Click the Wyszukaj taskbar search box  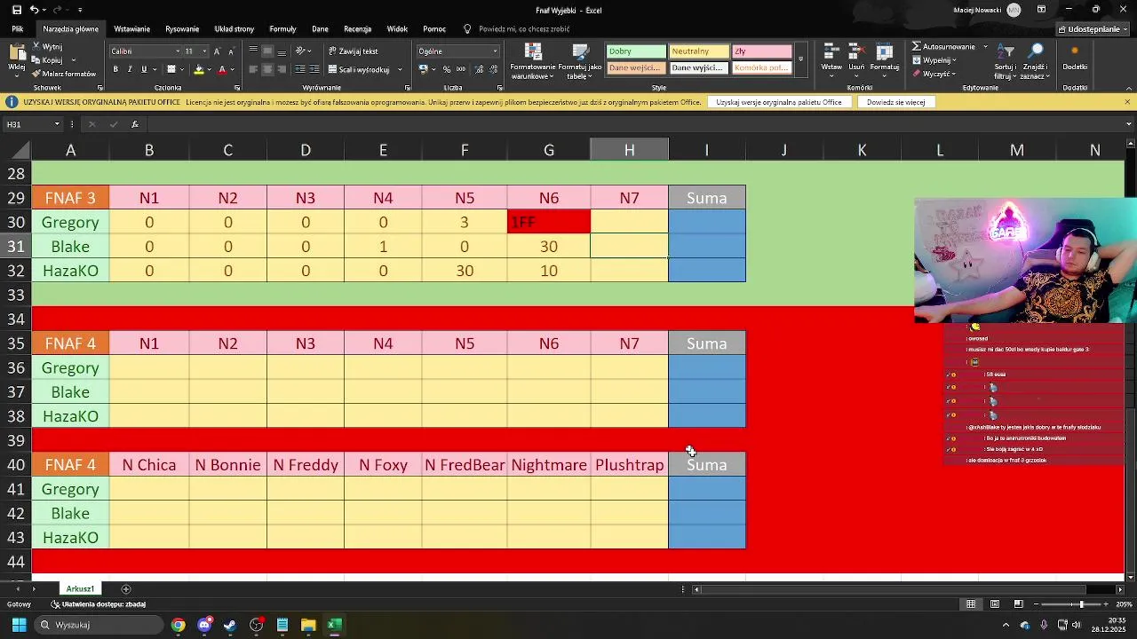[x=100, y=625]
